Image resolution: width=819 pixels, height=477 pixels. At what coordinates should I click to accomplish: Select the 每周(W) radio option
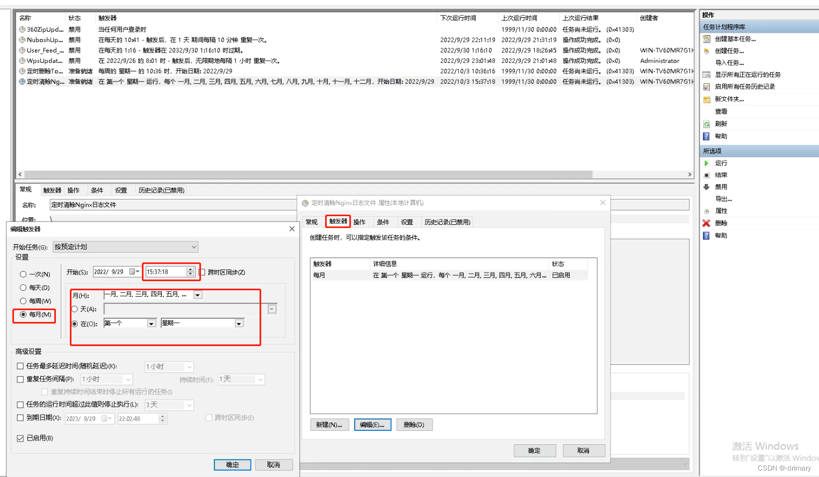click(23, 301)
